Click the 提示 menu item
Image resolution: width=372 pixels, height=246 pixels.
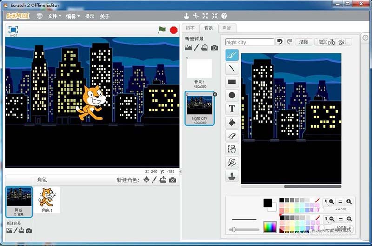click(x=90, y=16)
